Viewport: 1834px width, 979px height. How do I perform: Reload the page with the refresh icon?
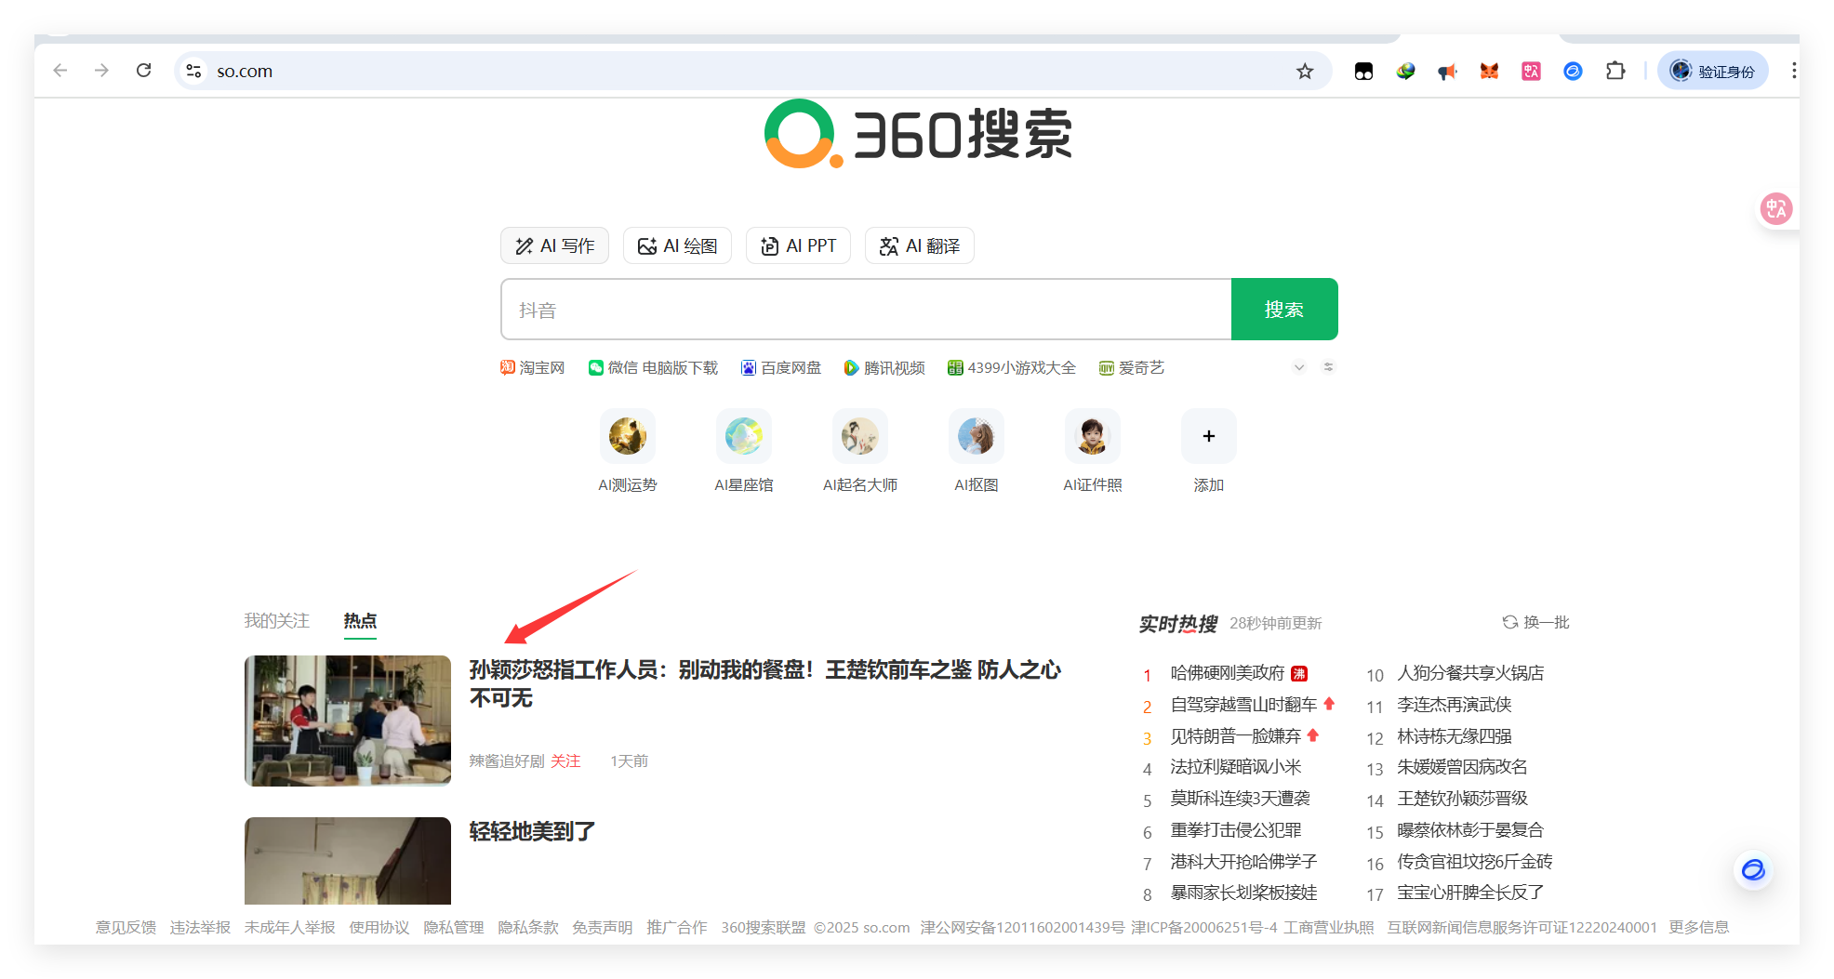[143, 71]
